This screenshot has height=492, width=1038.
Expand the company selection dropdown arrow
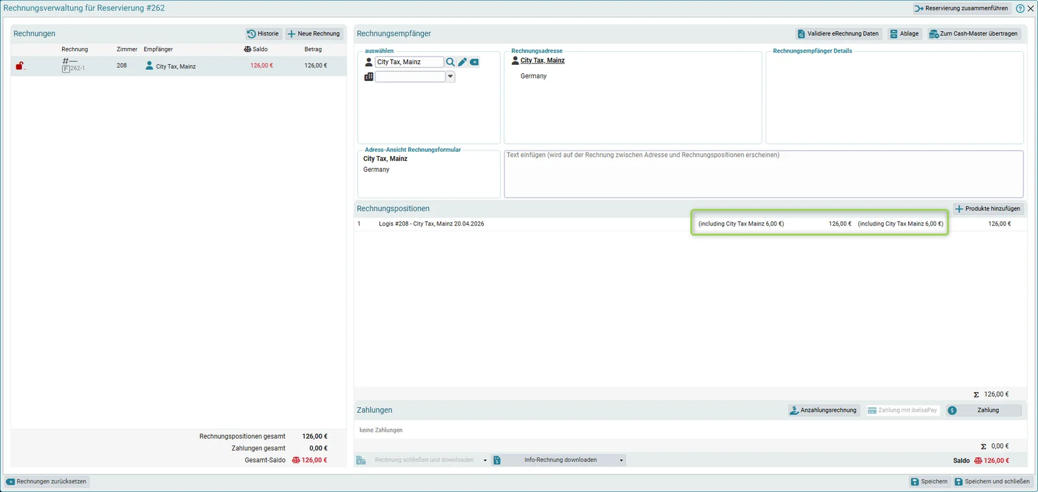point(450,76)
